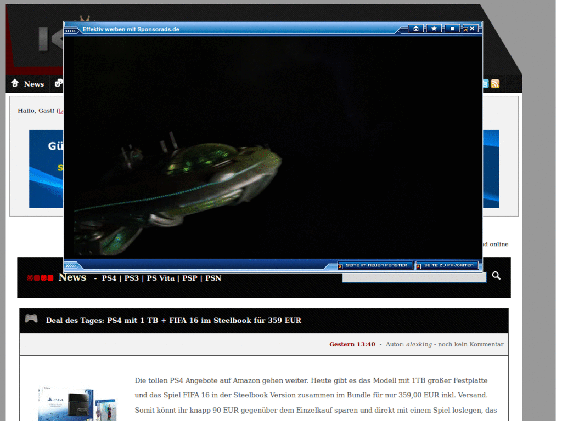Filter news by PS Vita

pos(161,278)
